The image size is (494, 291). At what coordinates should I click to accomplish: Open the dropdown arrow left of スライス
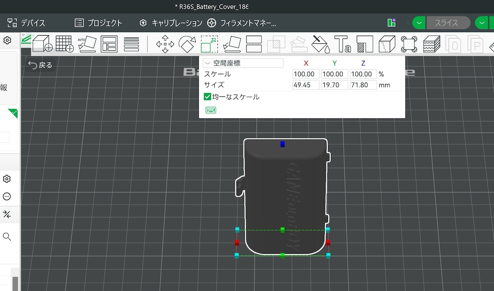[419, 23]
